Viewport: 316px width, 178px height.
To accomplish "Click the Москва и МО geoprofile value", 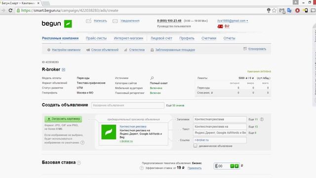I will pyautogui.click(x=85, y=93).
